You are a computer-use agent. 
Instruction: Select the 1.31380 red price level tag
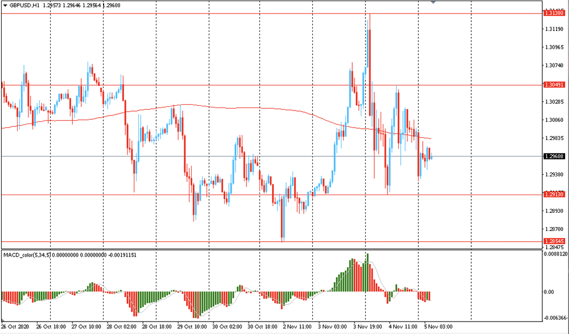(554, 13)
